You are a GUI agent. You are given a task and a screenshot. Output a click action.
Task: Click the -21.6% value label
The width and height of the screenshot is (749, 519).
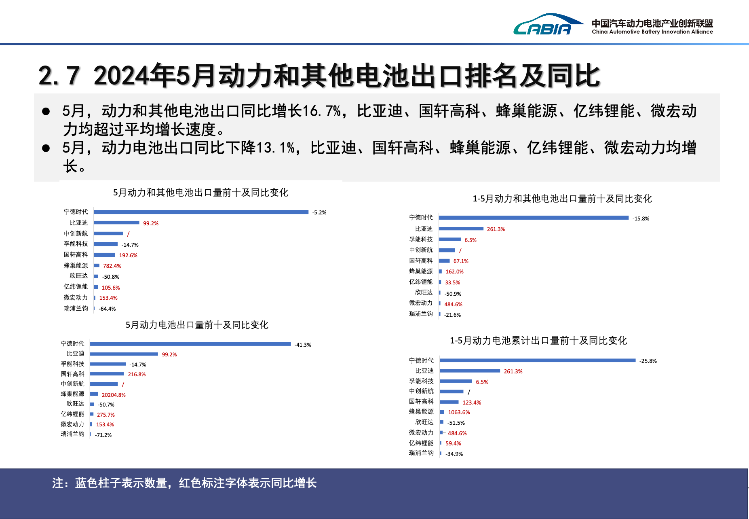[452, 315]
